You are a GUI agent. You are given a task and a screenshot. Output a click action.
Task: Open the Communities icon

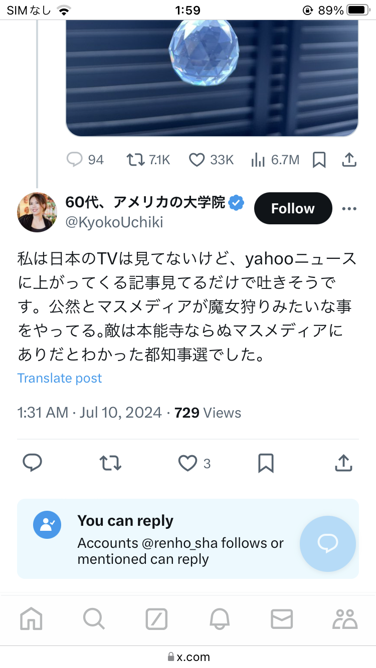click(345, 619)
